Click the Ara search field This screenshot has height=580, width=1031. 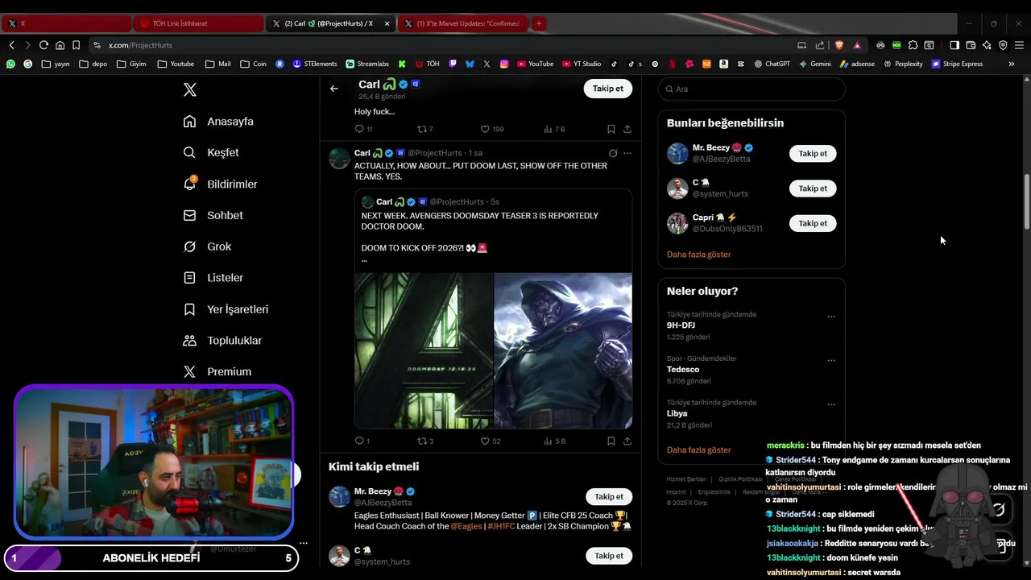(752, 89)
